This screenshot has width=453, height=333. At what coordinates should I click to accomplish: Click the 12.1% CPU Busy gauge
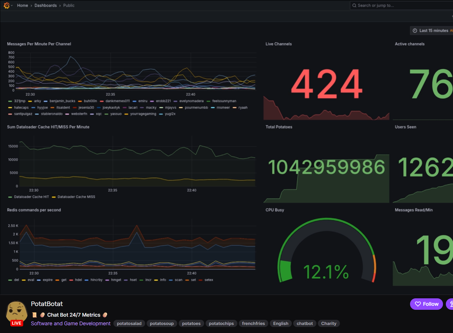(326, 250)
